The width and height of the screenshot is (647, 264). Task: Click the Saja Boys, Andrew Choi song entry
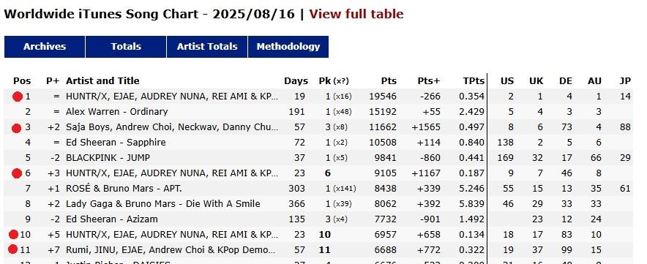coord(172,127)
